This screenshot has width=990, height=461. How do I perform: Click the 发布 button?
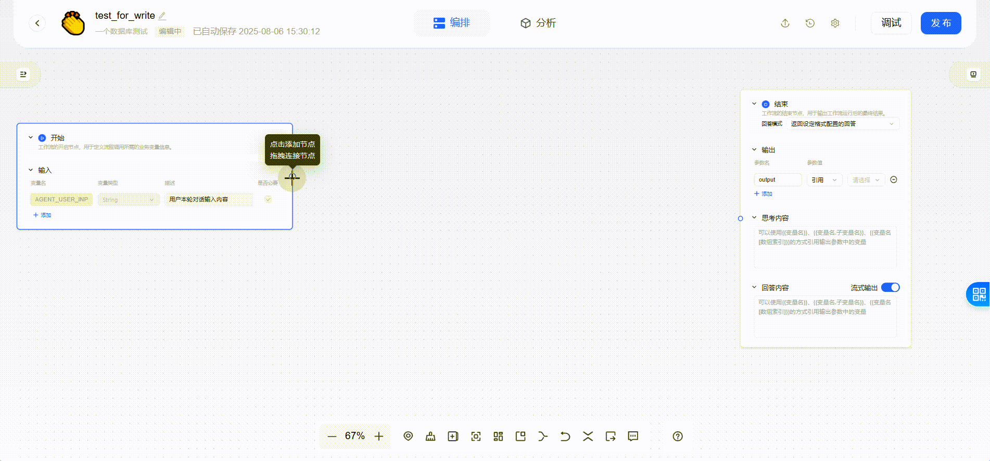[941, 23]
